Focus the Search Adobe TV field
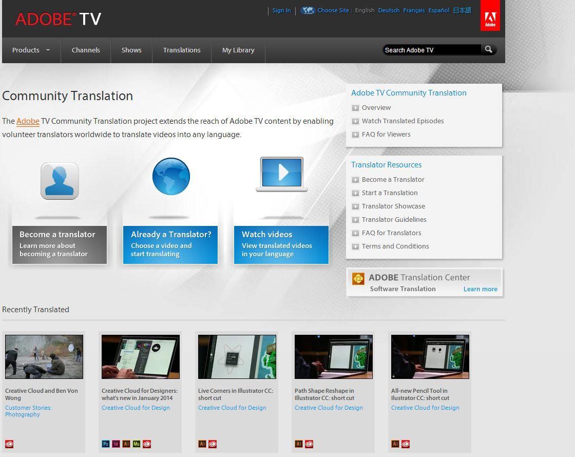This screenshot has width=575, height=457. click(431, 50)
